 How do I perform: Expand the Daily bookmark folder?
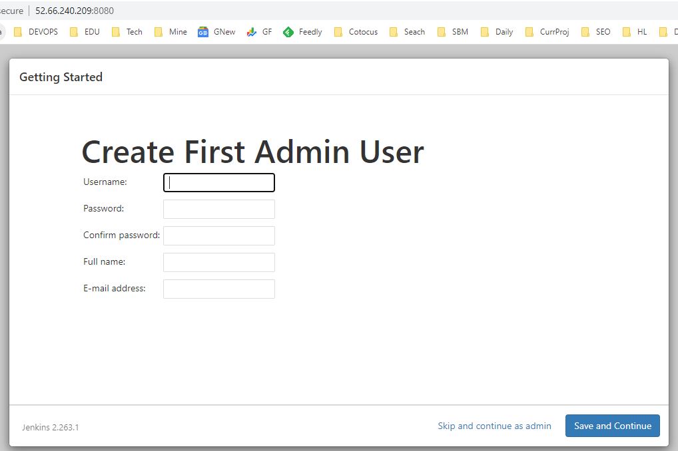pos(496,32)
